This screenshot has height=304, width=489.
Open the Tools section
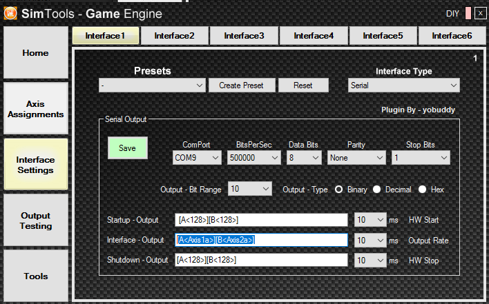(x=35, y=276)
